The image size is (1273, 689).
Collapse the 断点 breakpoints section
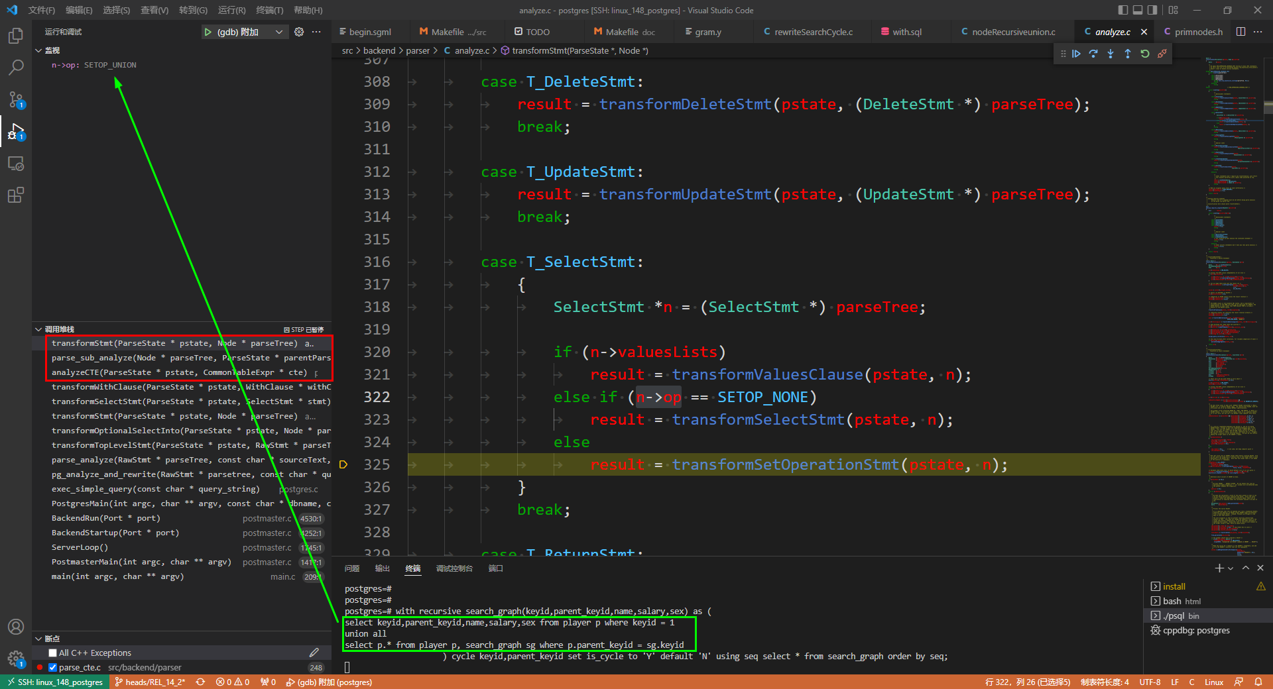tap(38, 639)
